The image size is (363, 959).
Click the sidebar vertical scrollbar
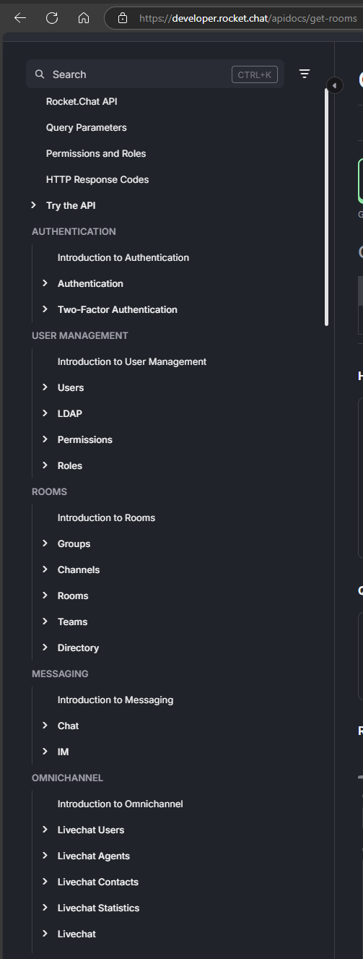(327, 207)
